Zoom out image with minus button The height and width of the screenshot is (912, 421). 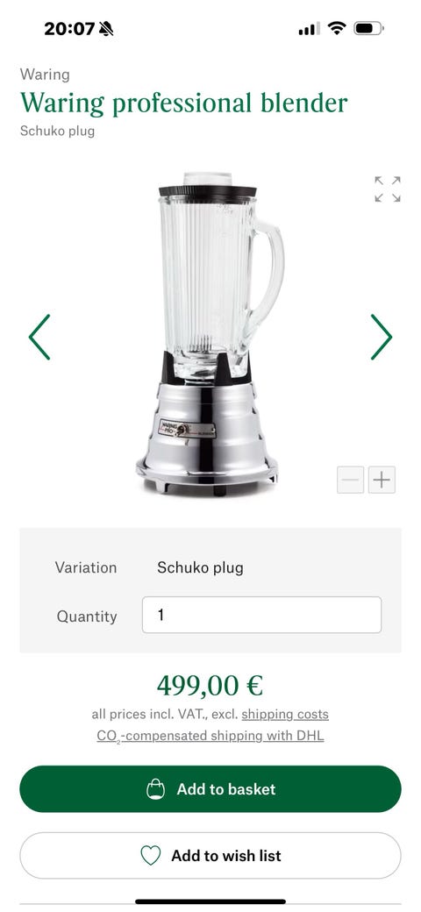point(351,480)
